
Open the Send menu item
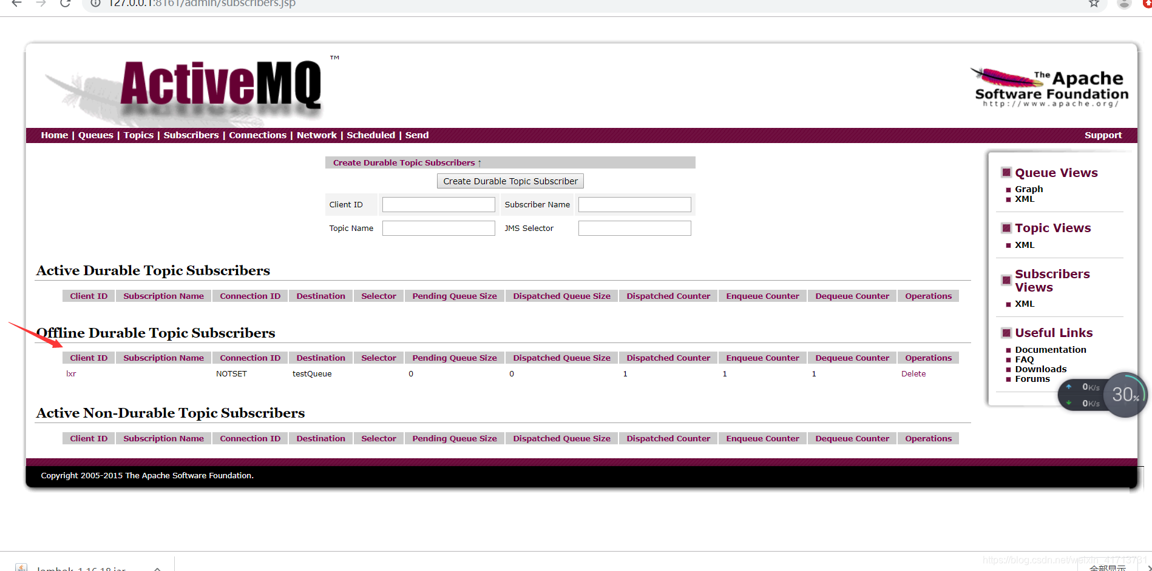point(417,135)
